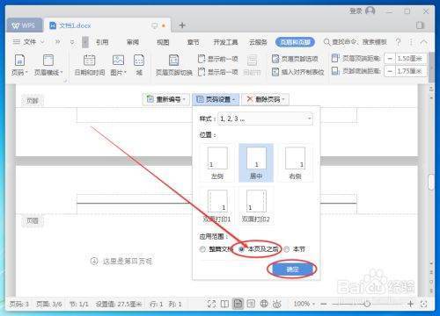Adjust the zoom slider handle
Screen dimensions: 440x316
367,304
